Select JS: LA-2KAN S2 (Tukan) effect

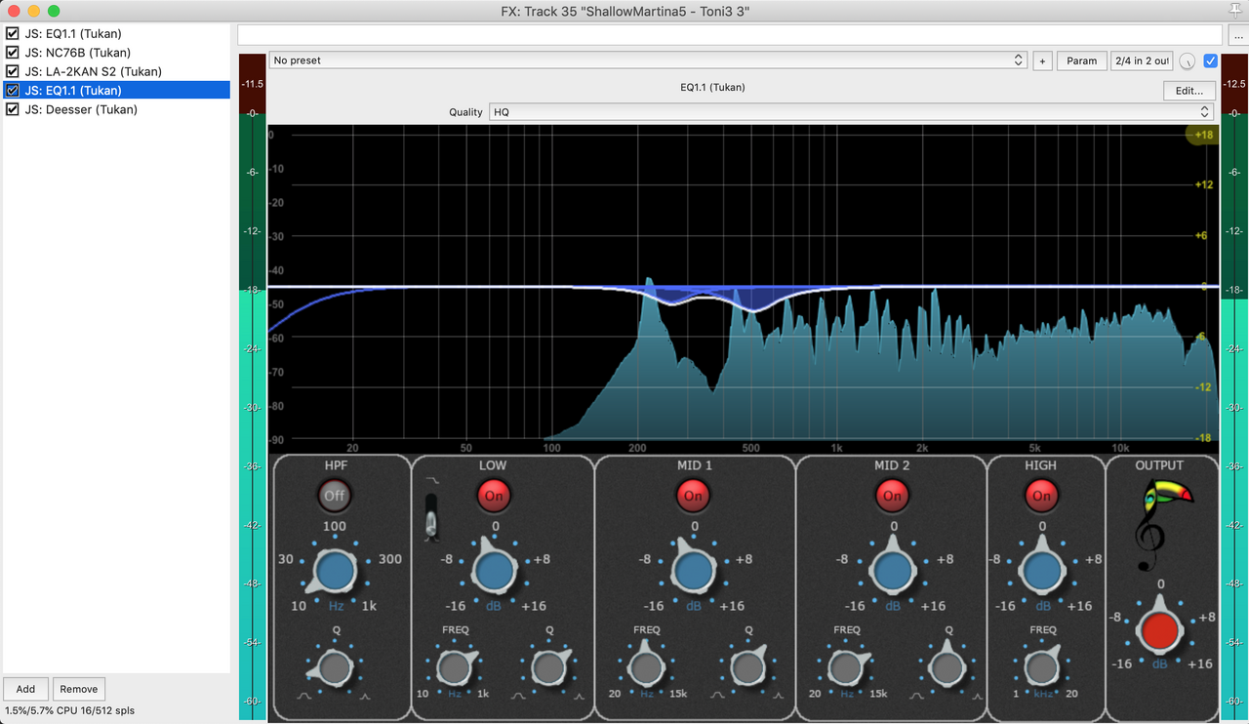coord(93,71)
